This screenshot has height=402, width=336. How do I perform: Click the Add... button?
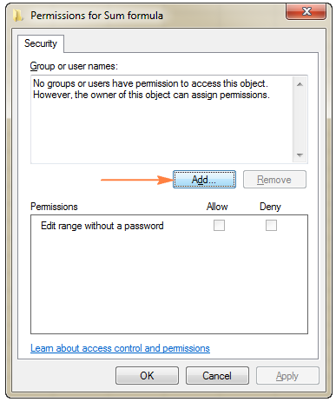tap(204, 180)
